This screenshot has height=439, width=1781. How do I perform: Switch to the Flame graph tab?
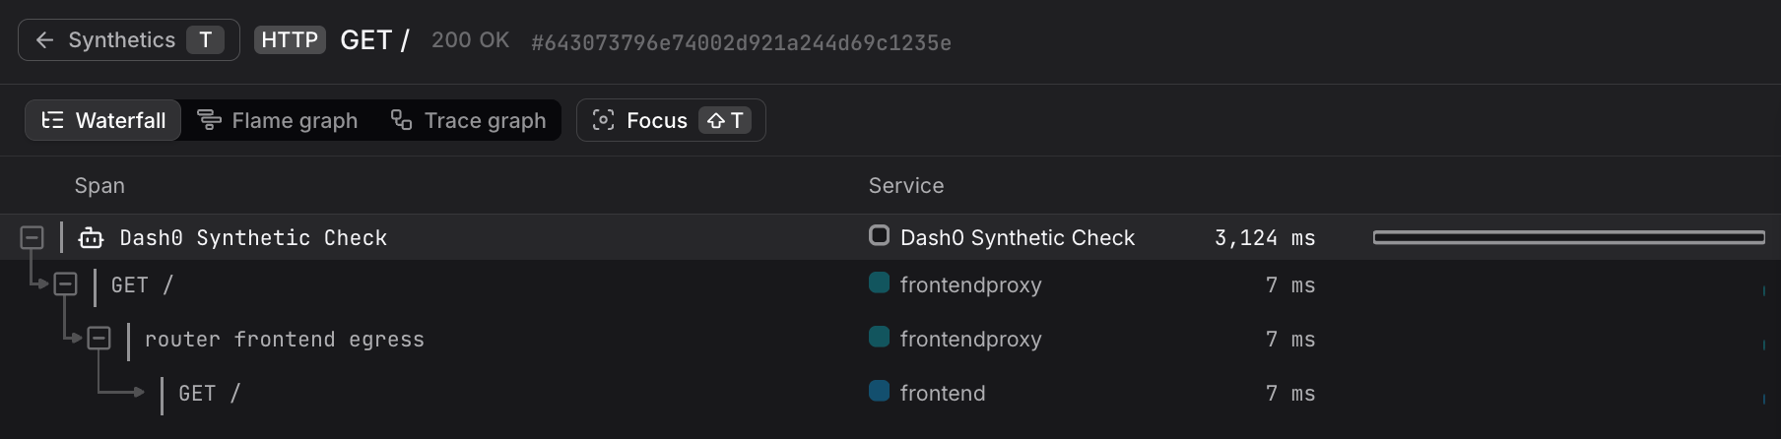point(278,120)
